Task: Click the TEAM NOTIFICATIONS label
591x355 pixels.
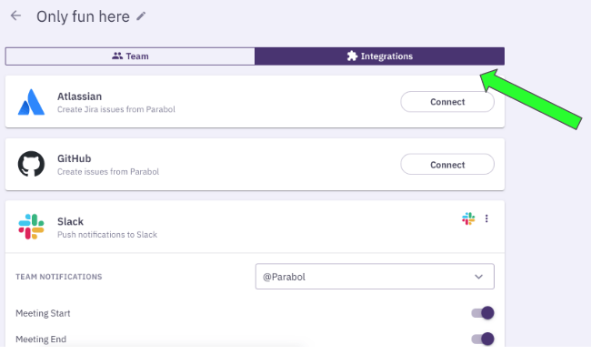Action: tap(59, 277)
